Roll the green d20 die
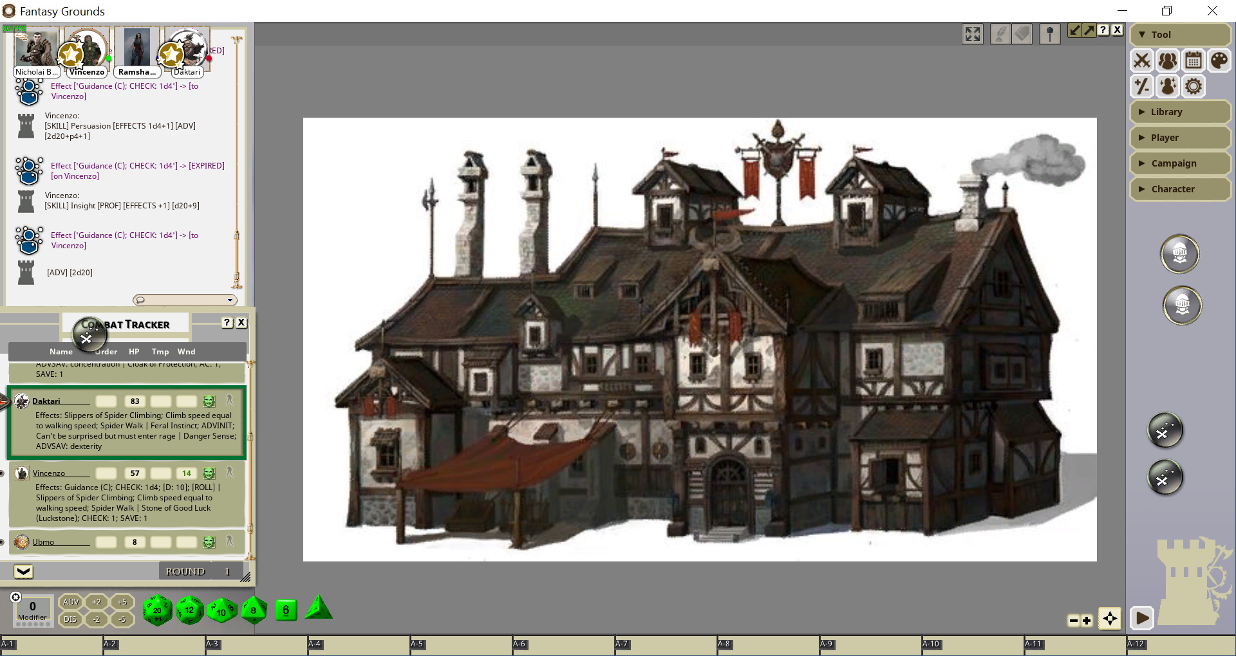 pos(157,610)
